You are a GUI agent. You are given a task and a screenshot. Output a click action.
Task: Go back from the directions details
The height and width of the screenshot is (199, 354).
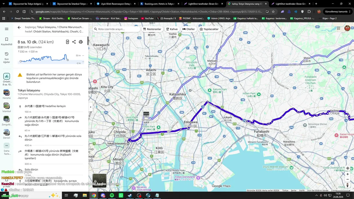coord(19,28)
